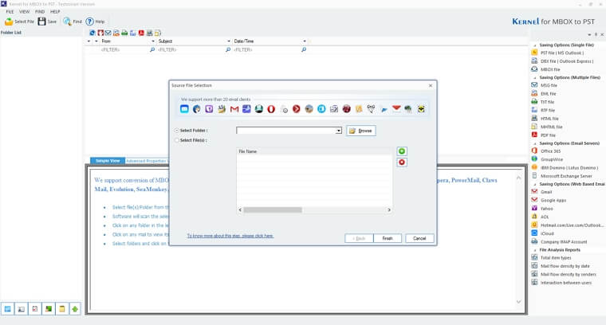Open the VIEW menu

pyautogui.click(x=25, y=12)
